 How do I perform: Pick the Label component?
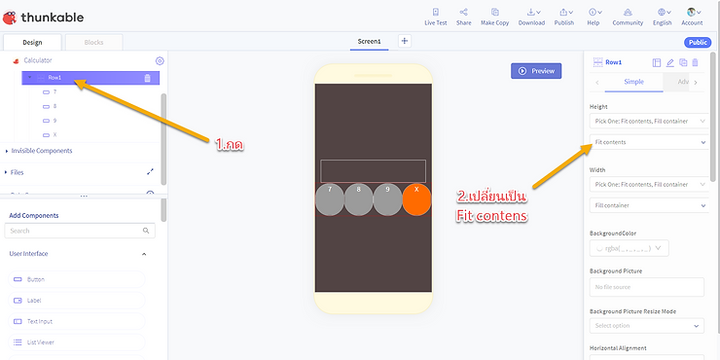[x=76, y=301]
